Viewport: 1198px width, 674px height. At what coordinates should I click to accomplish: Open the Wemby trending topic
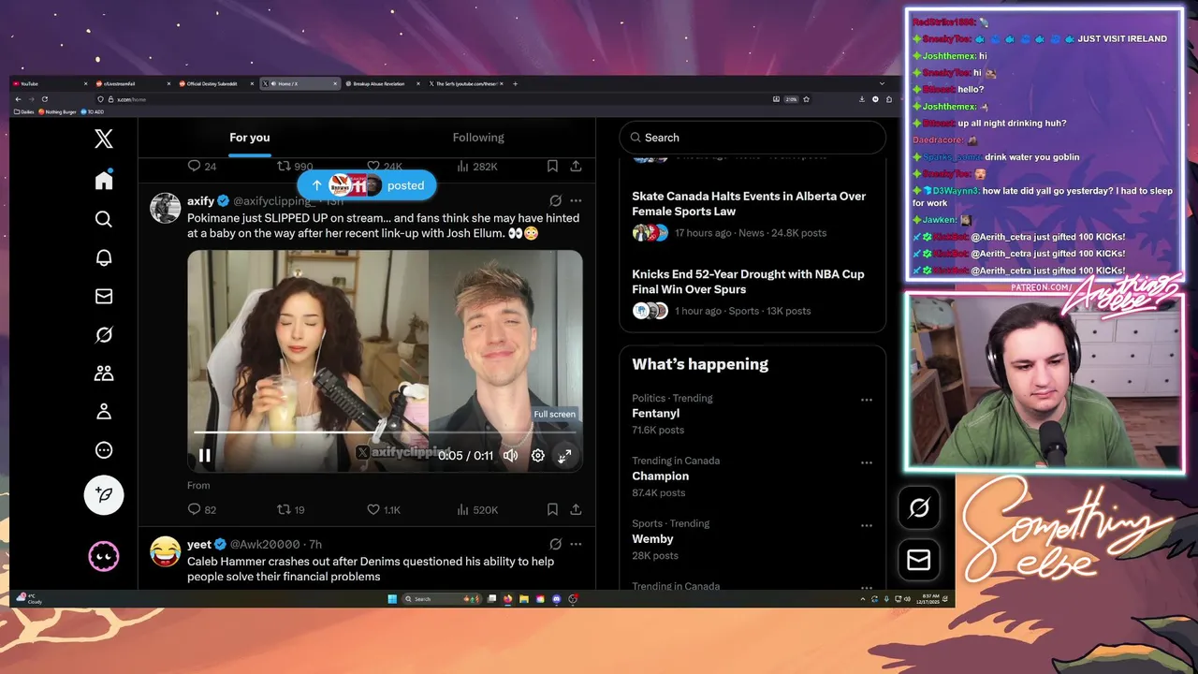coord(652,538)
